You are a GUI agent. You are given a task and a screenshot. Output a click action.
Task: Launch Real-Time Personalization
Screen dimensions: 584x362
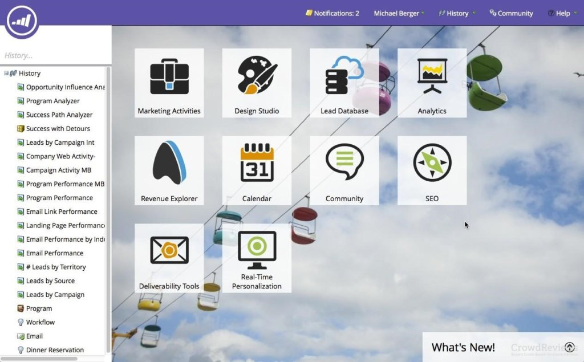coord(257,258)
